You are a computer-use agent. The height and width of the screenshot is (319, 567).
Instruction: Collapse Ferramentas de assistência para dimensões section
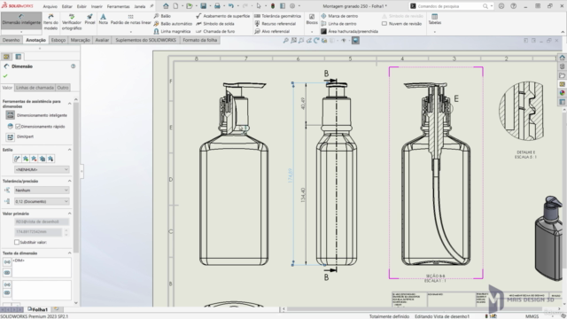click(x=69, y=104)
